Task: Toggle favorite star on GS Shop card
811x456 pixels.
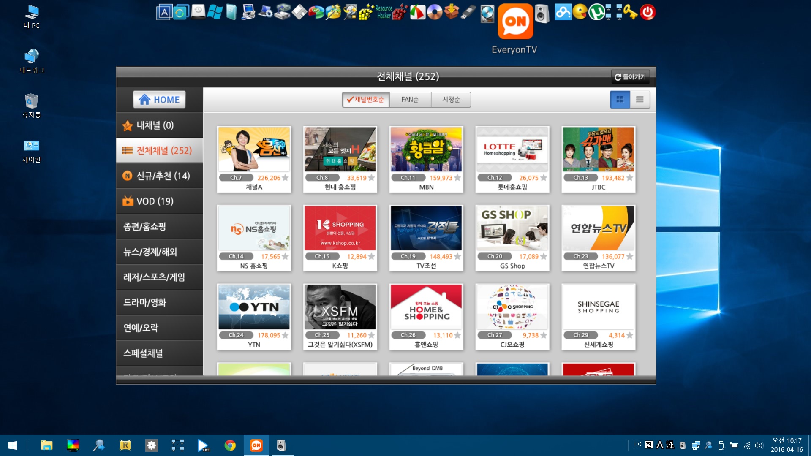Action: 544,256
